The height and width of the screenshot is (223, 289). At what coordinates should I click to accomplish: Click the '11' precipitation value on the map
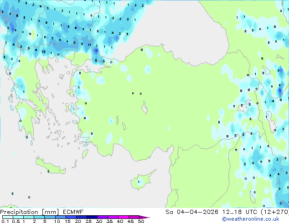point(89,45)
